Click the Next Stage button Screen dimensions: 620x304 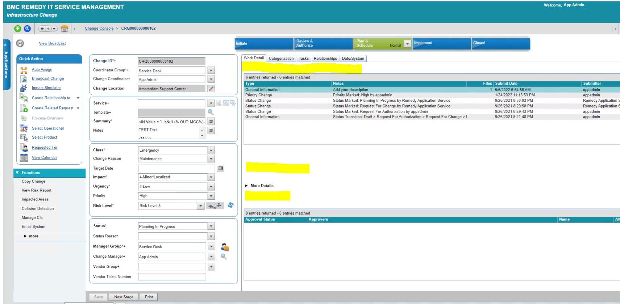coord(124,297)
